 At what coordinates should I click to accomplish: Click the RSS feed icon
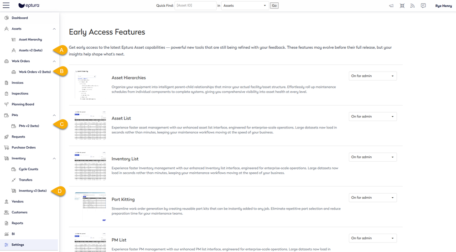[x=412, y=6]
